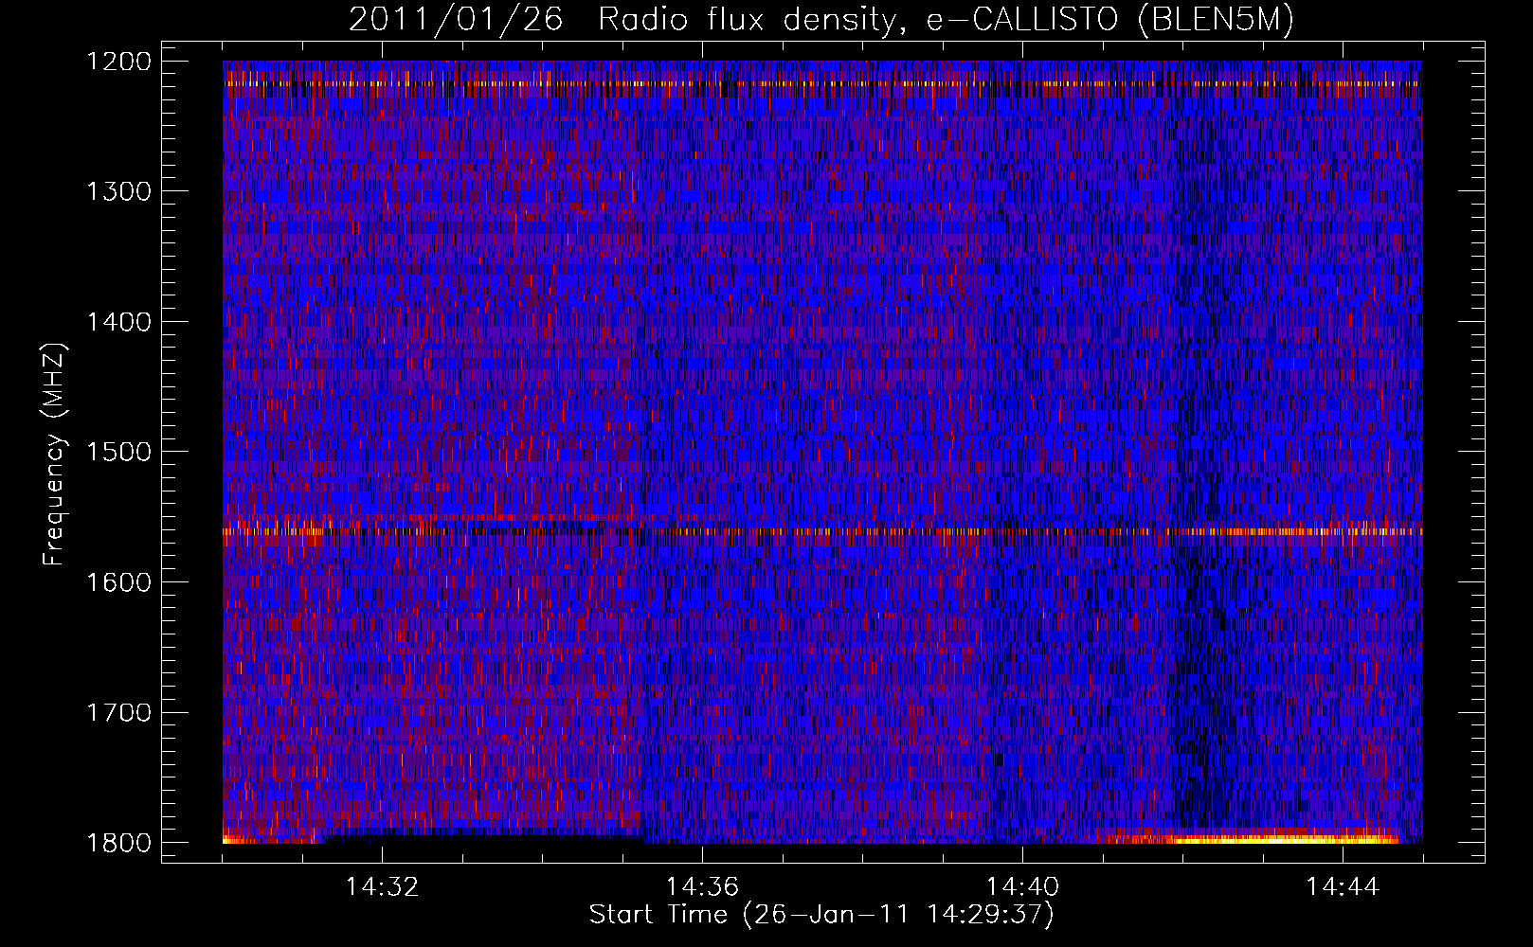Click the 1300 frequency tick label

tap(119, 191)
